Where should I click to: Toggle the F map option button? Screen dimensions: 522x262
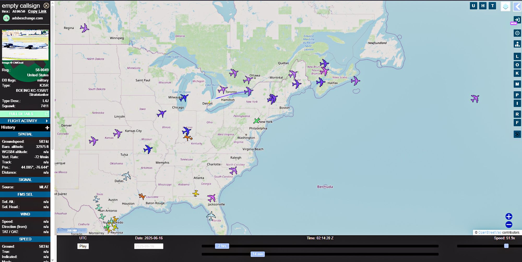[x=517, y=123]
